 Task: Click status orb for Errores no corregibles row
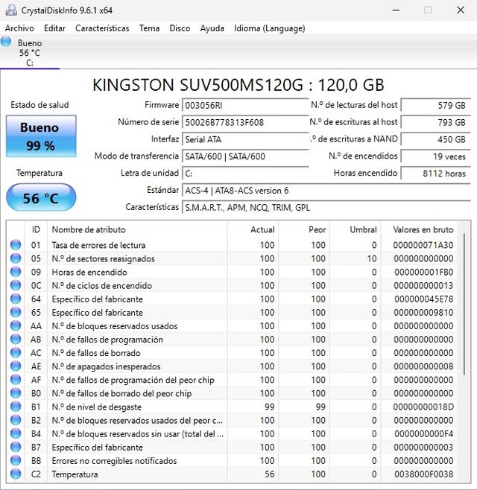tap(16, 460)
